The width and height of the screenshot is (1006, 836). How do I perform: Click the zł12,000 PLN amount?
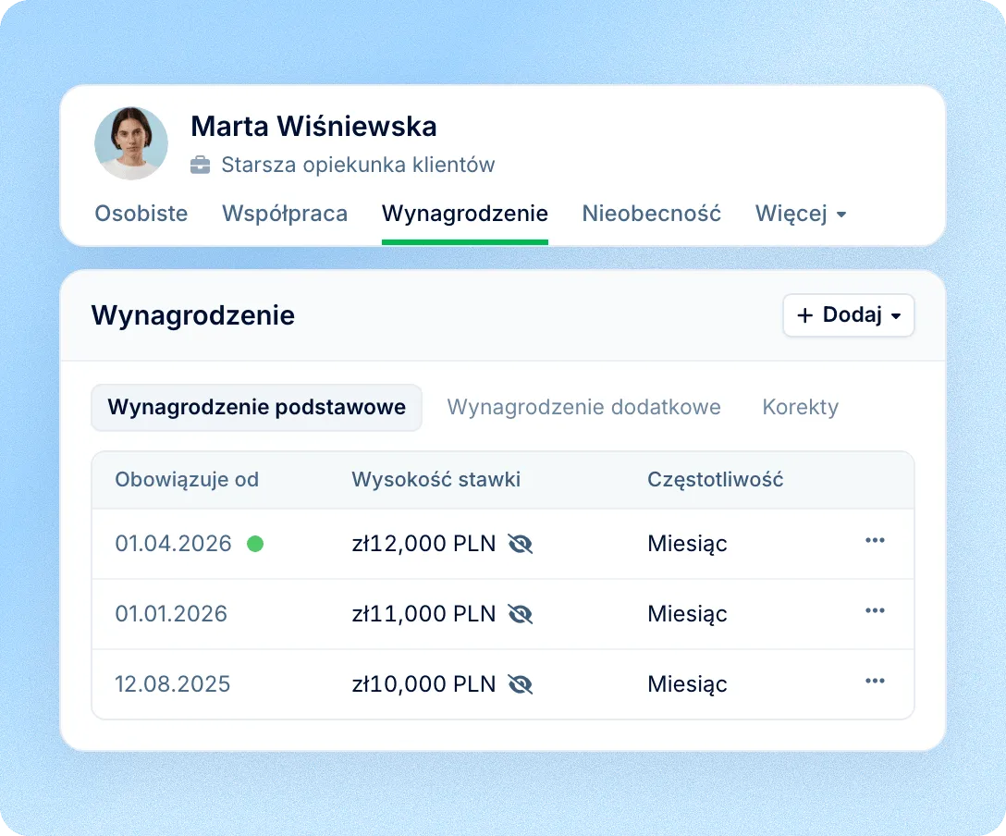[424, 544]
